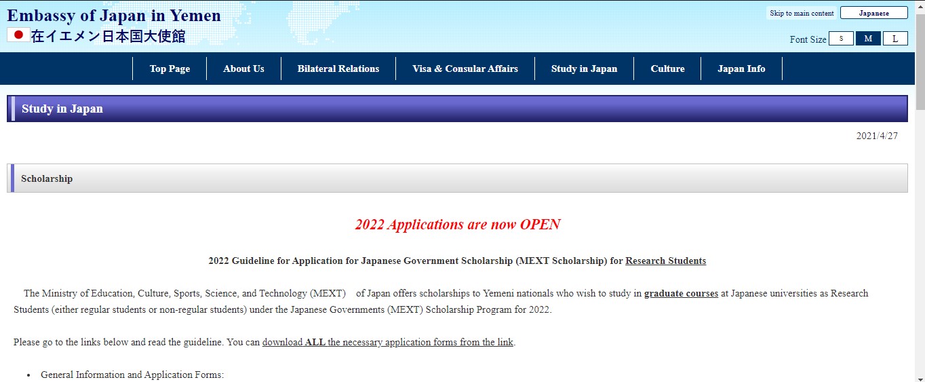Open the Japan Info menu
Image resolution: width=925 pixels, height=382 pixels.
(741, 69)
